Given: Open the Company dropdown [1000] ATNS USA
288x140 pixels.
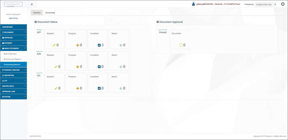Looking at the screenshot, I should point(265,4).
